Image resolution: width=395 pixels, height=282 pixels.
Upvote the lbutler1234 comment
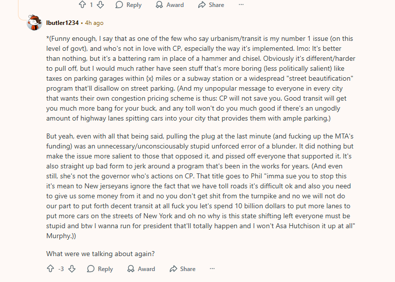pos(50,269)
